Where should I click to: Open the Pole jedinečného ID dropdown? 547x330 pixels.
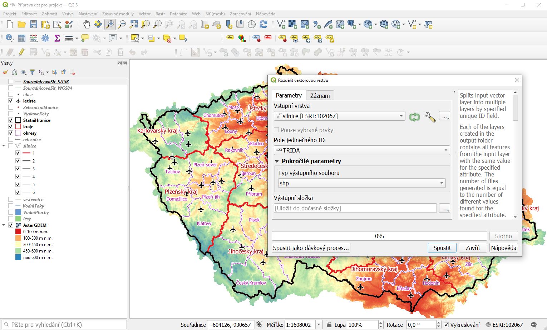(x=361, y=150)
